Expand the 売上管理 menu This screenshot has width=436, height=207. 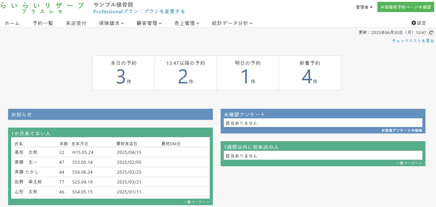187,23
